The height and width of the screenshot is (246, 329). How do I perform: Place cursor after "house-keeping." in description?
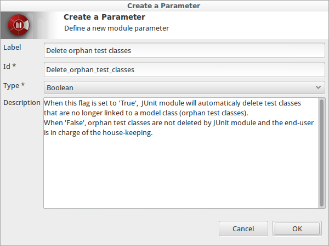pos(153,133)
